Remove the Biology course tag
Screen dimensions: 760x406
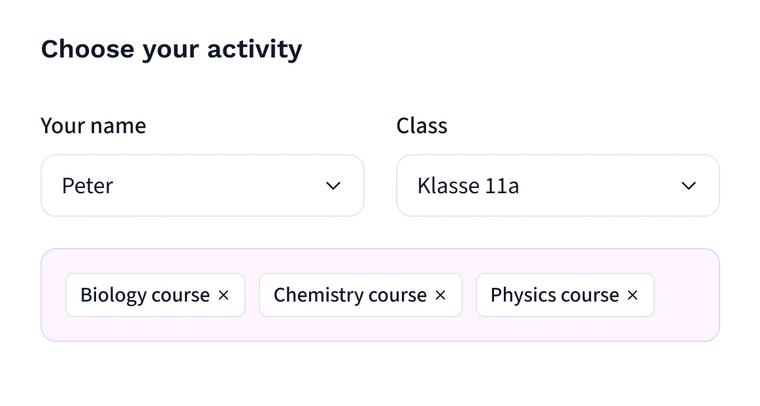click(223, 296)
